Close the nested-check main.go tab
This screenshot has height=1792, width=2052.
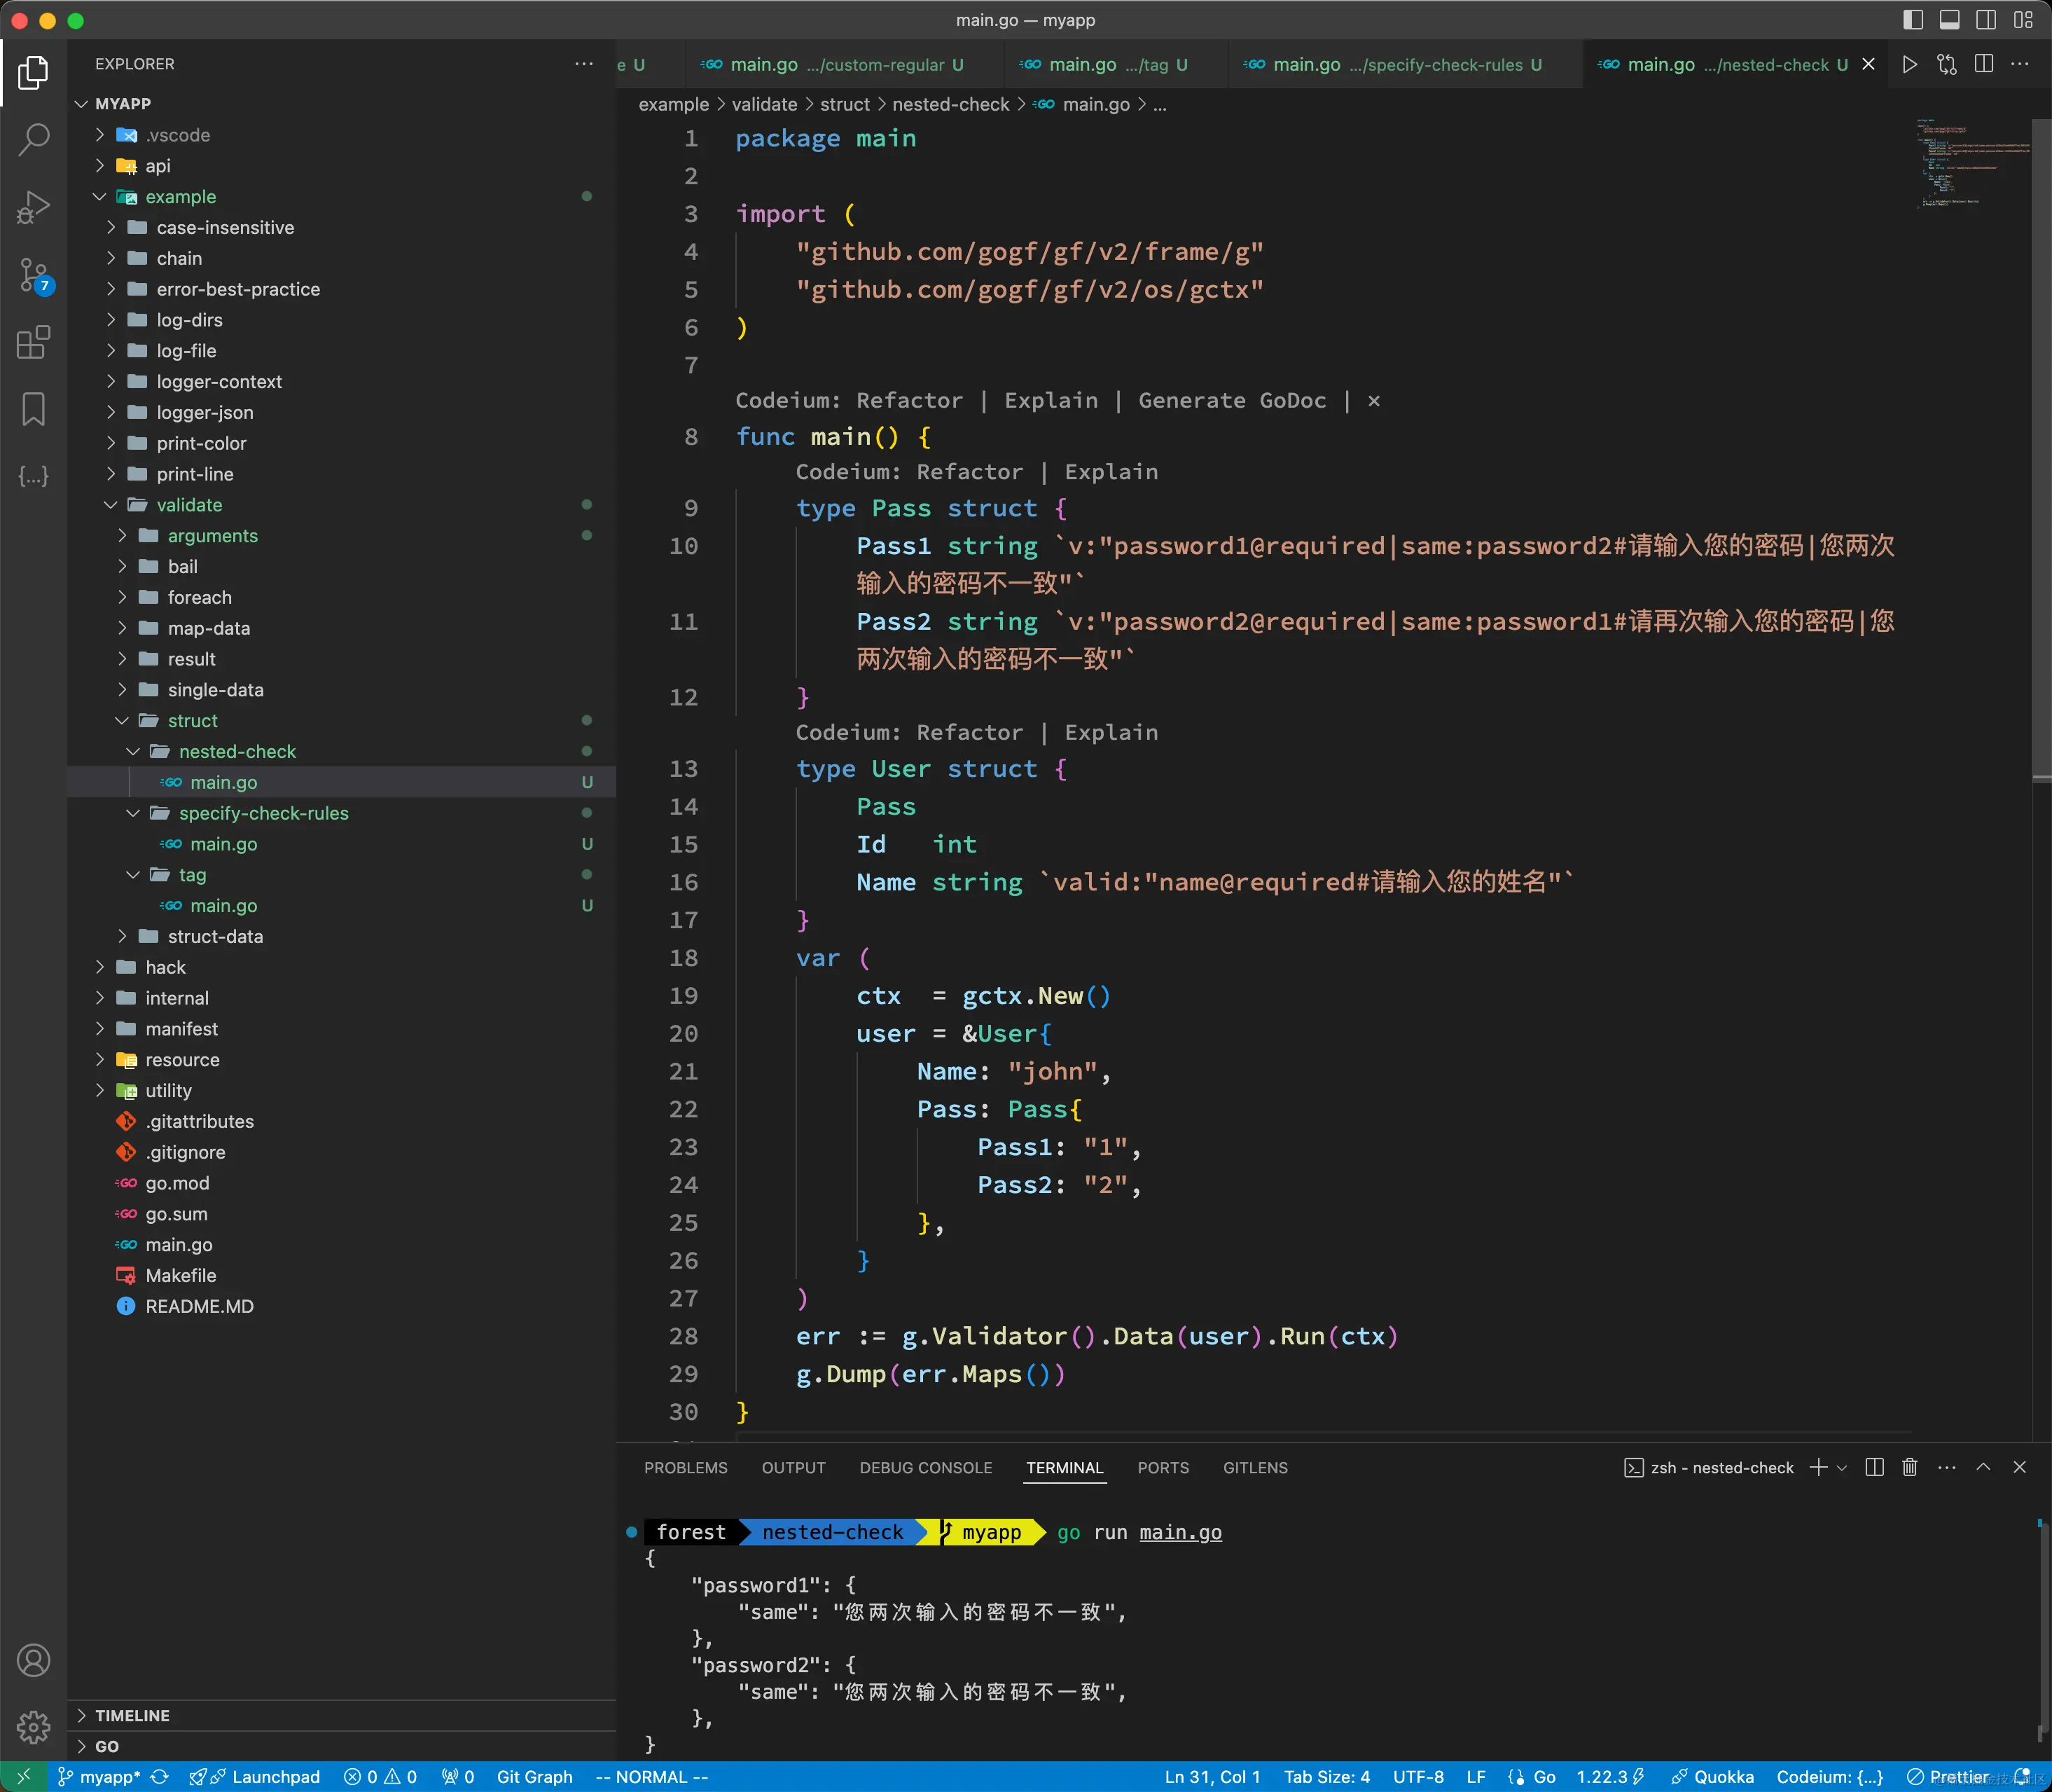(1868, 64)
